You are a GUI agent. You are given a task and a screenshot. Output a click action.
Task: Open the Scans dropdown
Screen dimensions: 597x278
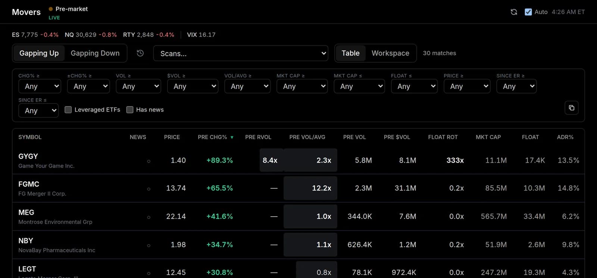coord(241,53)
